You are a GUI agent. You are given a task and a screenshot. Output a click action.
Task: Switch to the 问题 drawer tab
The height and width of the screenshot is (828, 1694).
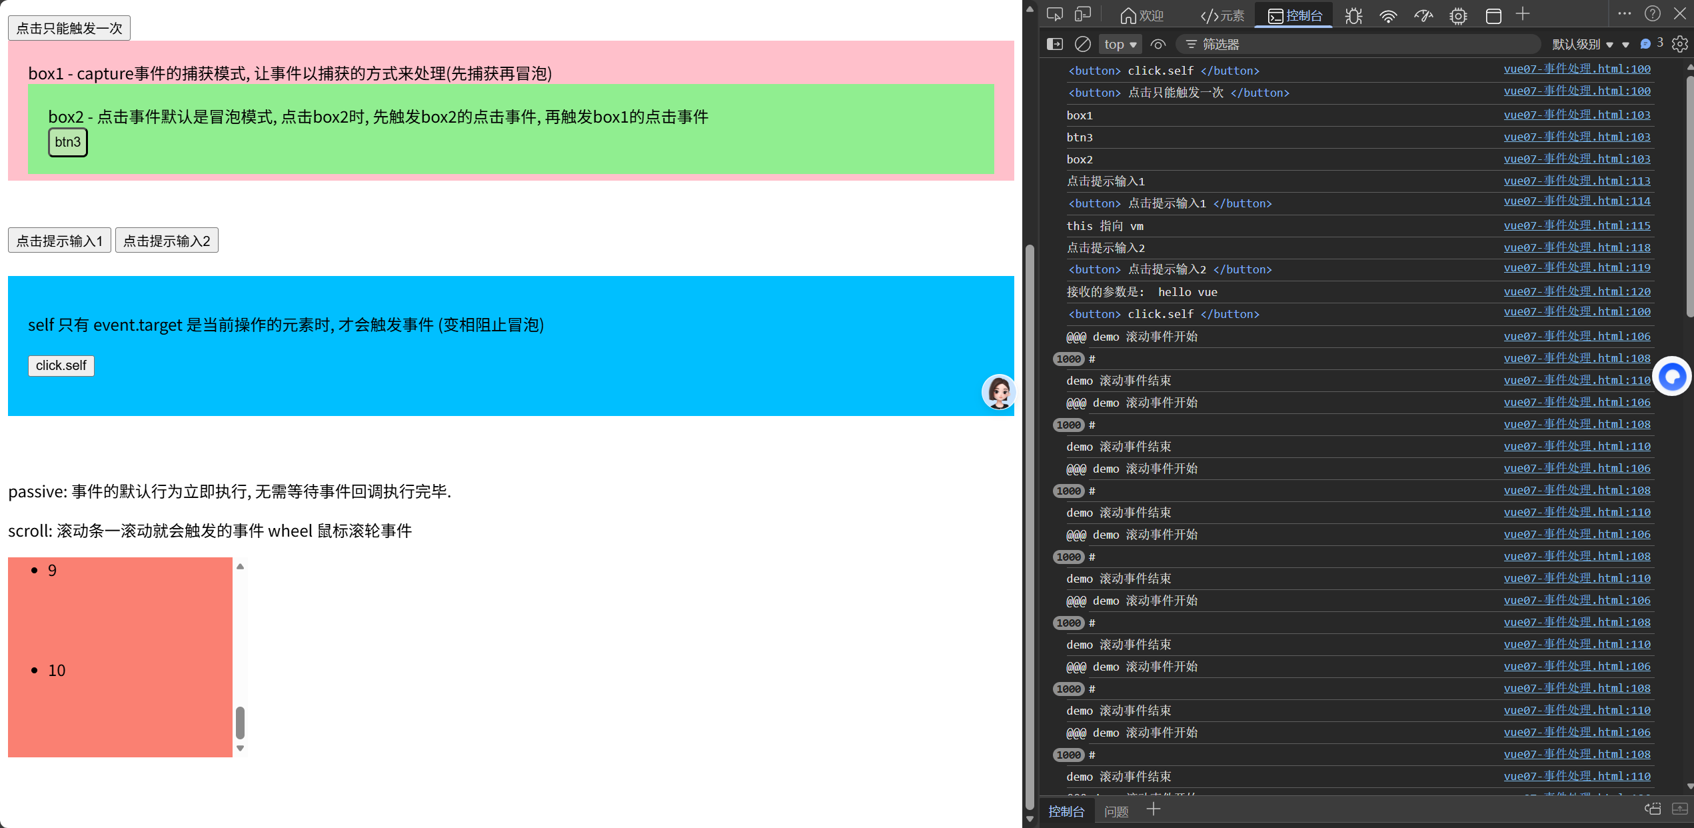pyautogui.click(x=1116, y=811)
